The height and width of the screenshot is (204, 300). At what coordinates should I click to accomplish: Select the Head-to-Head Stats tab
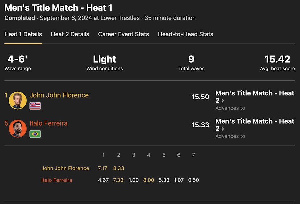click(185, 34)
